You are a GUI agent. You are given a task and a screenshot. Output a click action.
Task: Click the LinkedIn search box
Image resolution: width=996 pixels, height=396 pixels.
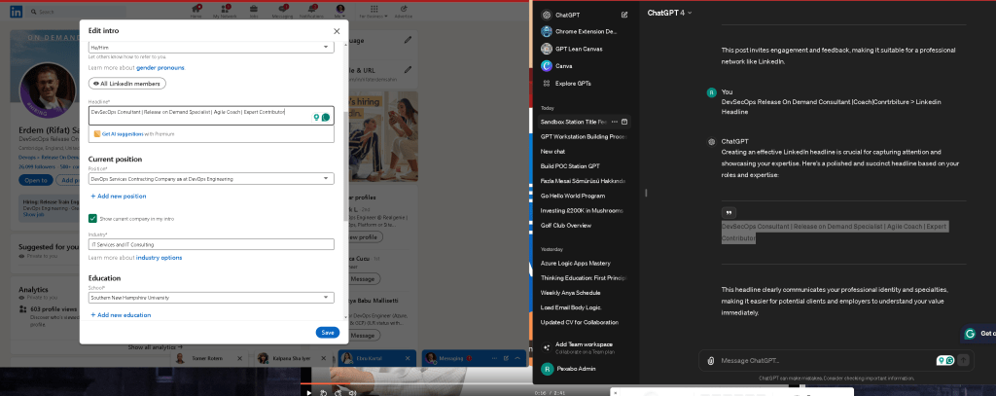tap(80, 12)
